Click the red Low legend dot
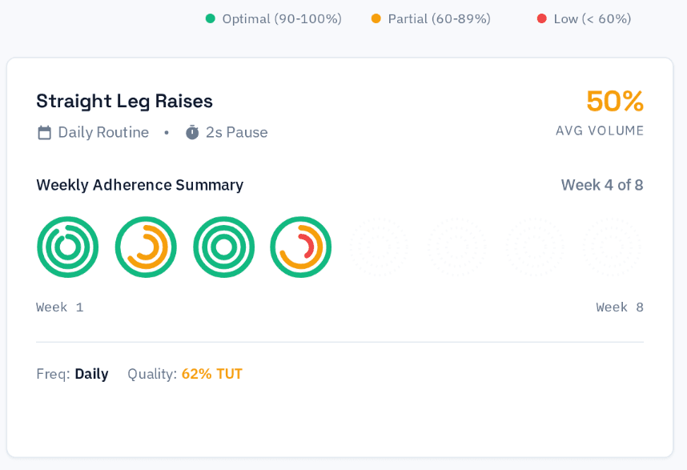 [541, 18]
